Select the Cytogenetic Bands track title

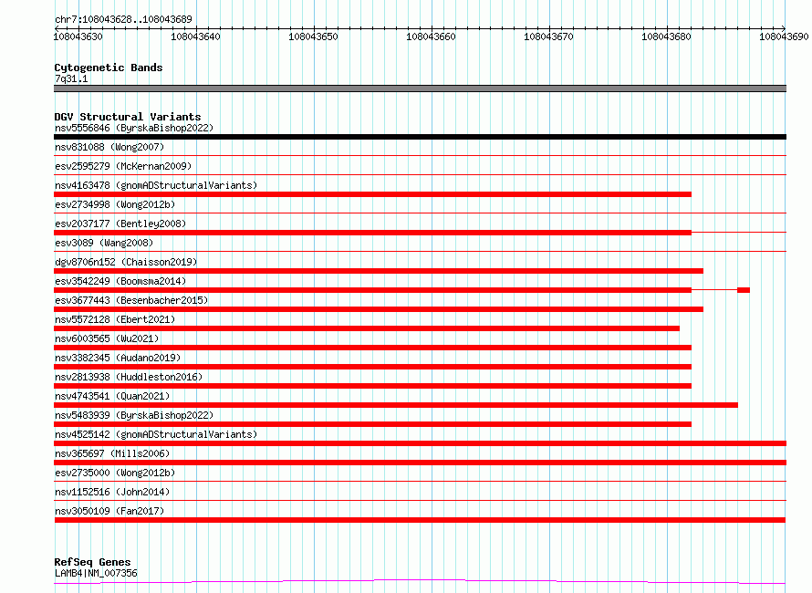109,68
